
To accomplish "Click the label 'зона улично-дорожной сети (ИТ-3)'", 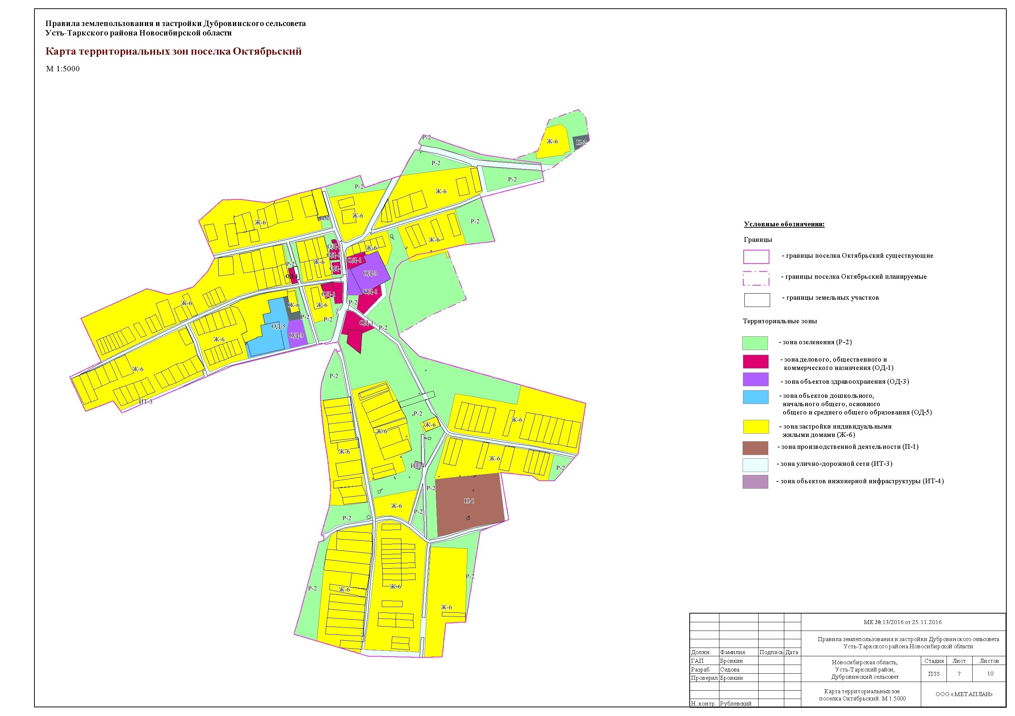I will coord(836,464).
